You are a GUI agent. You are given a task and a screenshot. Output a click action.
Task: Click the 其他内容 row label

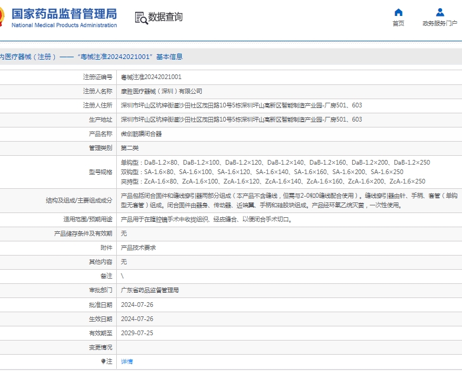100,262
